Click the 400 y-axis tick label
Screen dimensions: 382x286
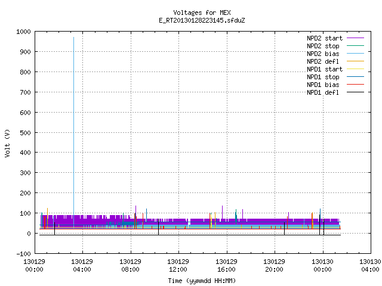coord(25,153)
